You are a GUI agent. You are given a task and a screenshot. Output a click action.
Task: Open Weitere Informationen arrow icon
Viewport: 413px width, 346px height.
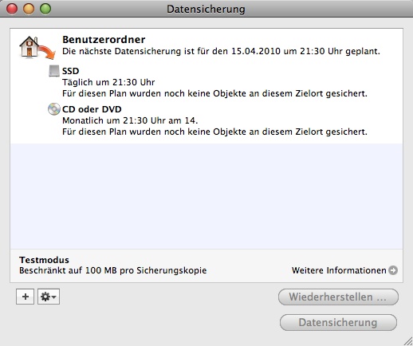point(393,270)
